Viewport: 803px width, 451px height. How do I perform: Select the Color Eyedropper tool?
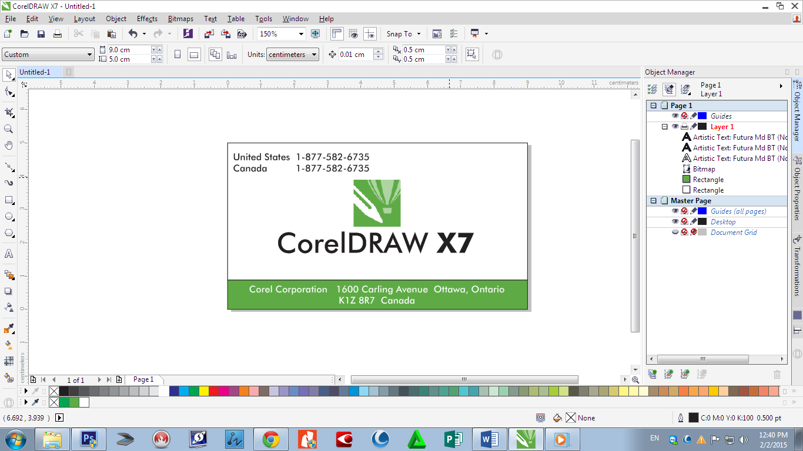(x=9, y=328)
